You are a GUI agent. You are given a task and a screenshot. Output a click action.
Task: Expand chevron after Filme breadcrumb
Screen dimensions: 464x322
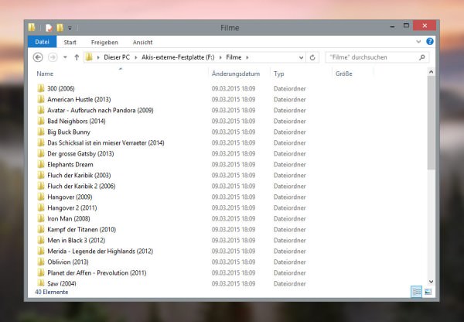(247, 57)
